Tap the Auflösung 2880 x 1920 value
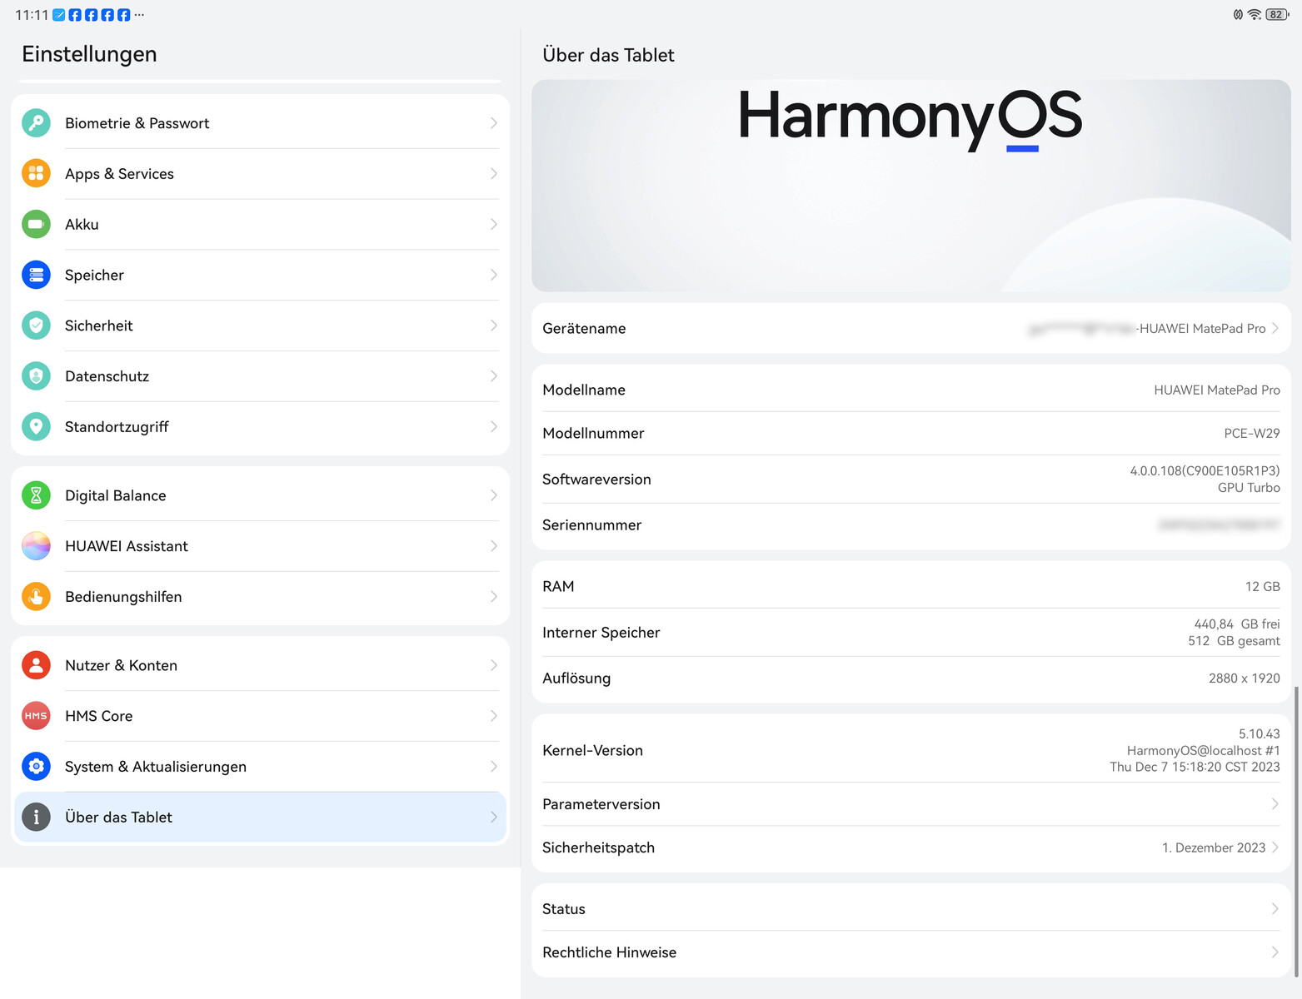Image resolution: width=1302 pixels, height=999 pixels. [x=1244, y=678]
